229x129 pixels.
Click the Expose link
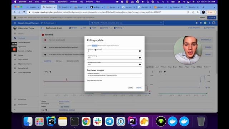pos(208,54)
